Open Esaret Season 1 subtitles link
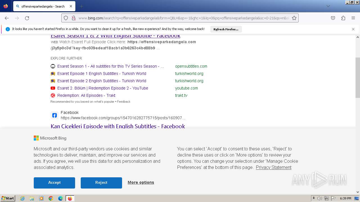This screenshot has height=202, width=360. [x=111, y=66]
